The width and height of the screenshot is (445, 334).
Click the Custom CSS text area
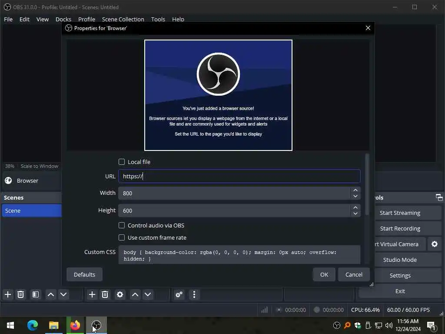coord(239,255)
